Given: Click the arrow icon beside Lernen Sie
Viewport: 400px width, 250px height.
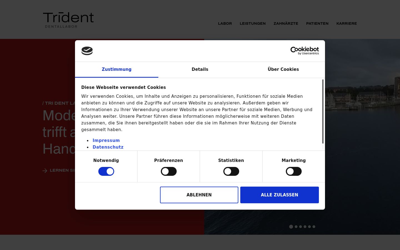Looking at the screenshot, I should click(45, 171).
